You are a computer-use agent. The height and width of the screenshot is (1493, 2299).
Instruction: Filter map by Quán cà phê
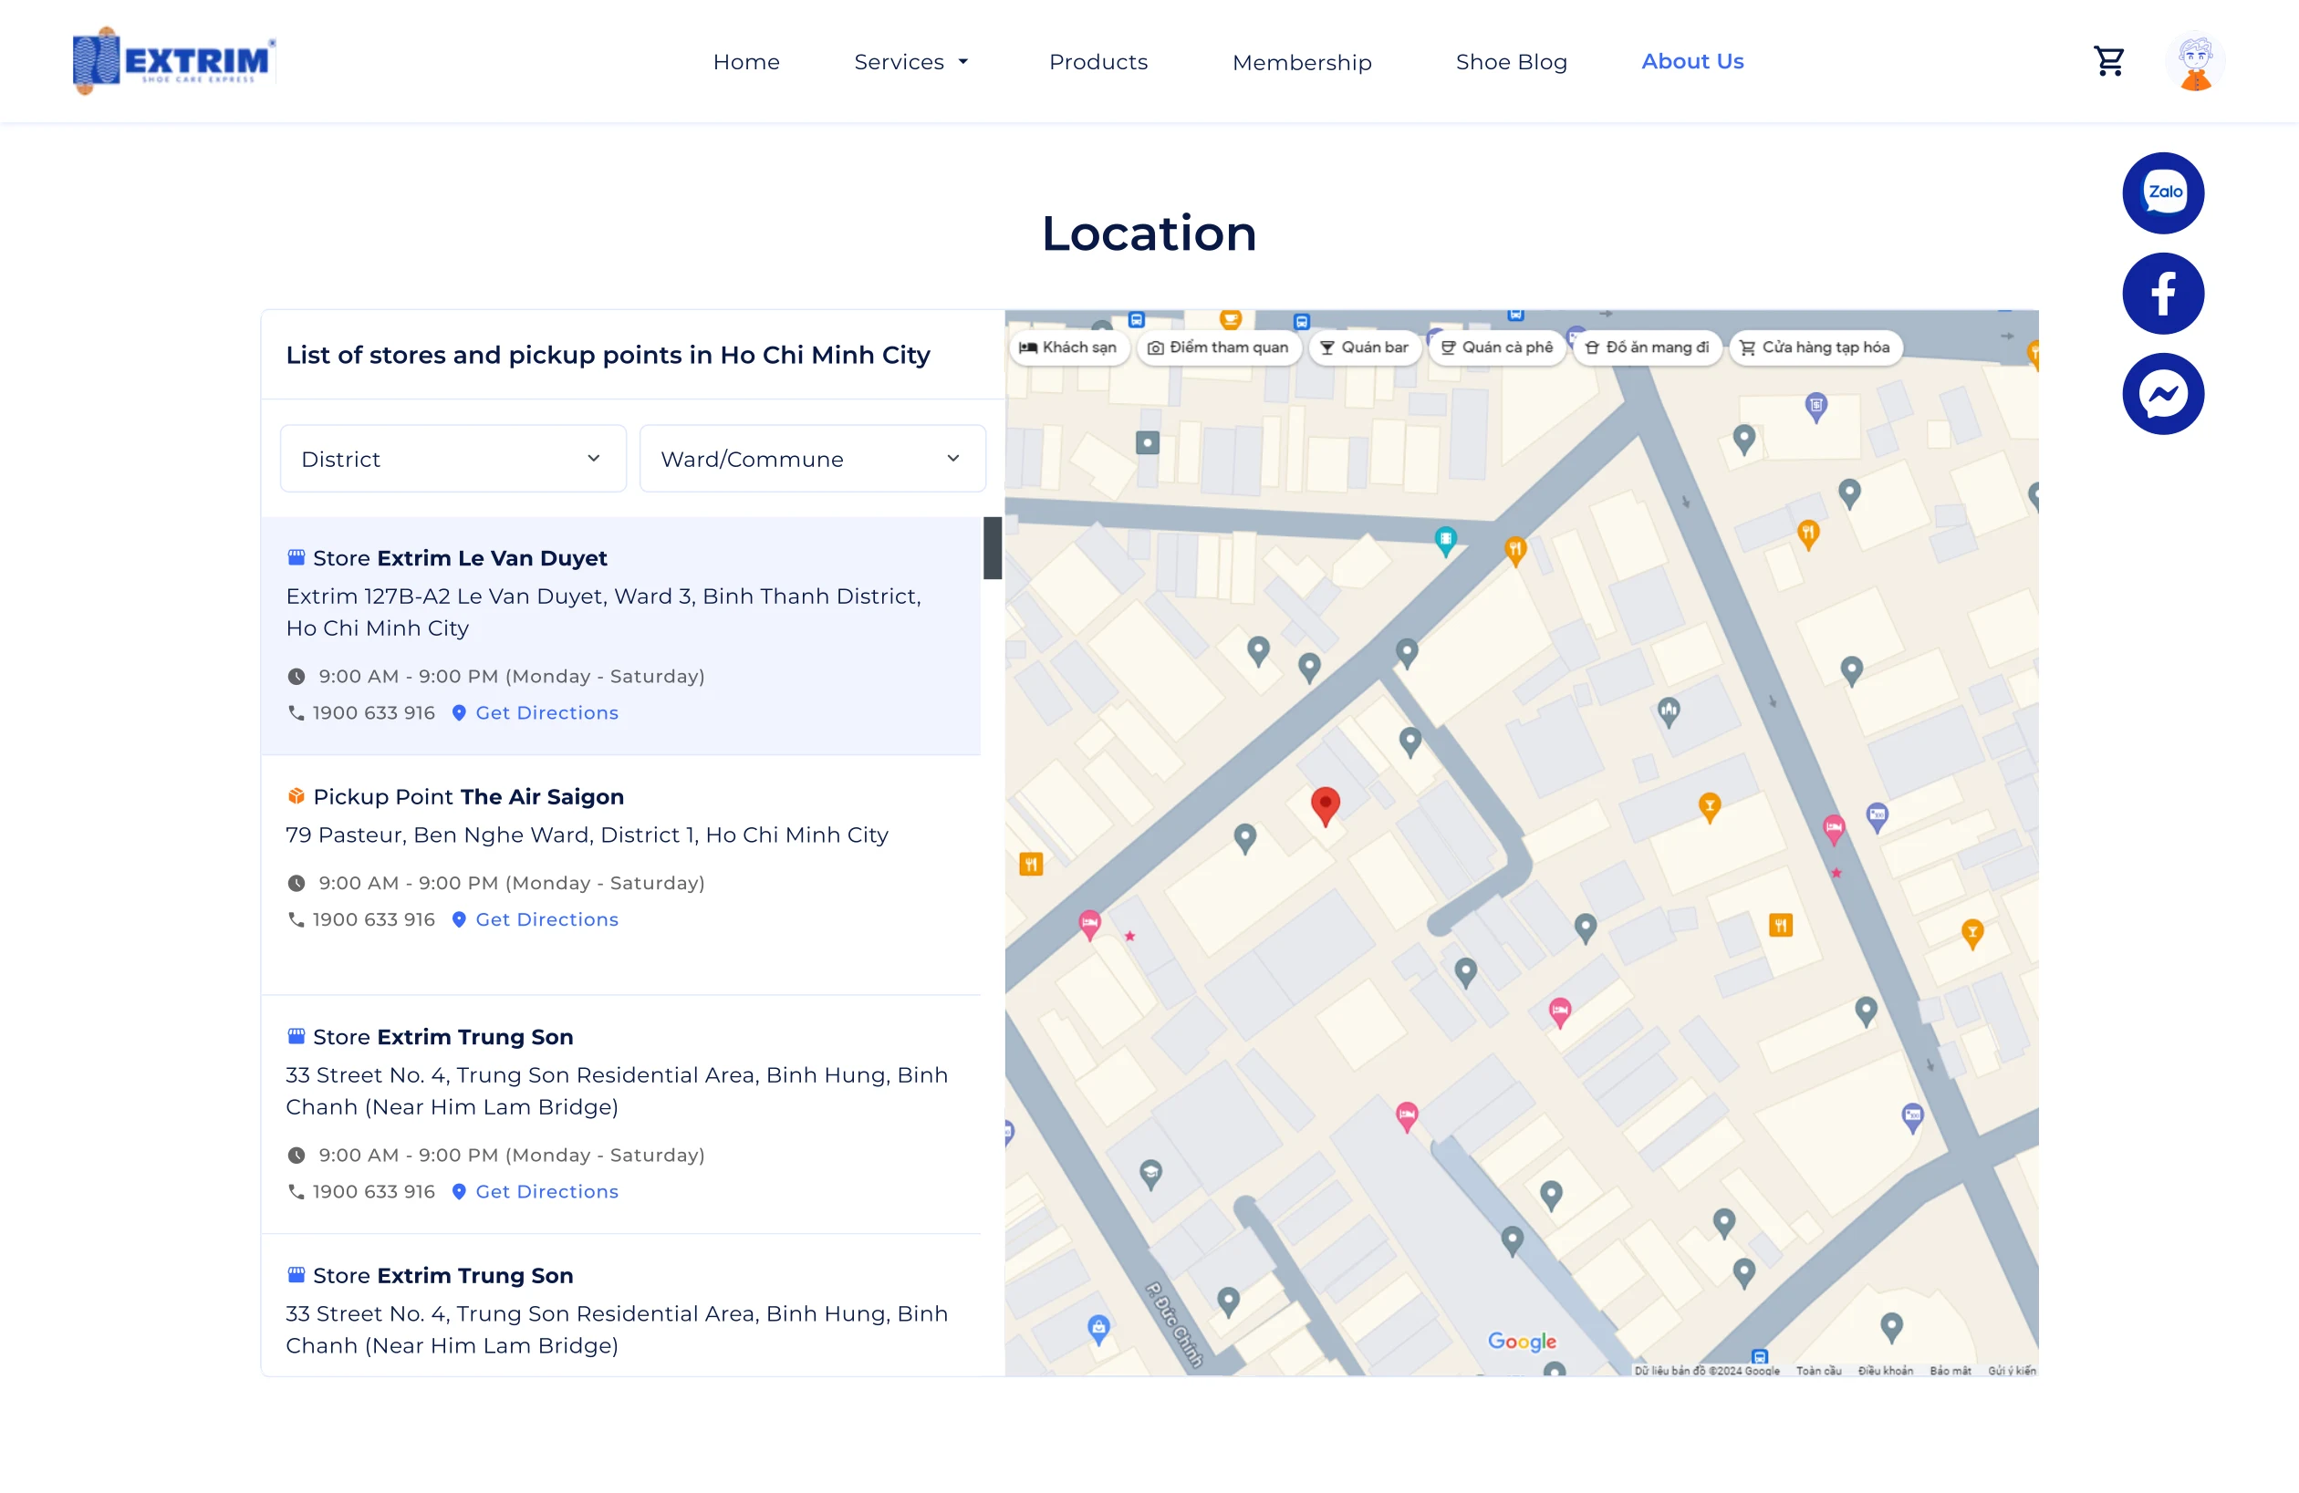point(1497,347)
